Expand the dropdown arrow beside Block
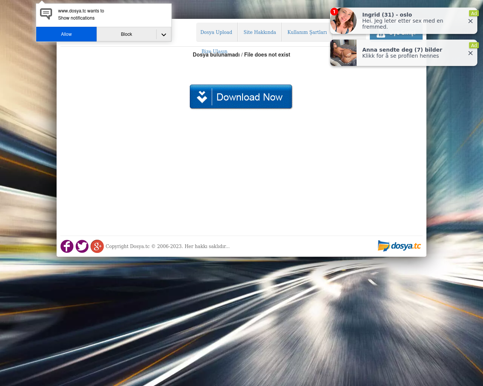The width and height of the screenshot is (483, 386). 164,35
